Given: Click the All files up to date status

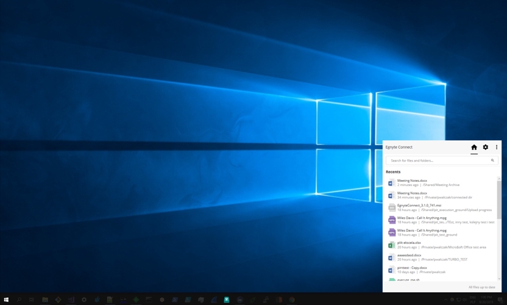Looking at the screenshot, I should coord(482,287).
